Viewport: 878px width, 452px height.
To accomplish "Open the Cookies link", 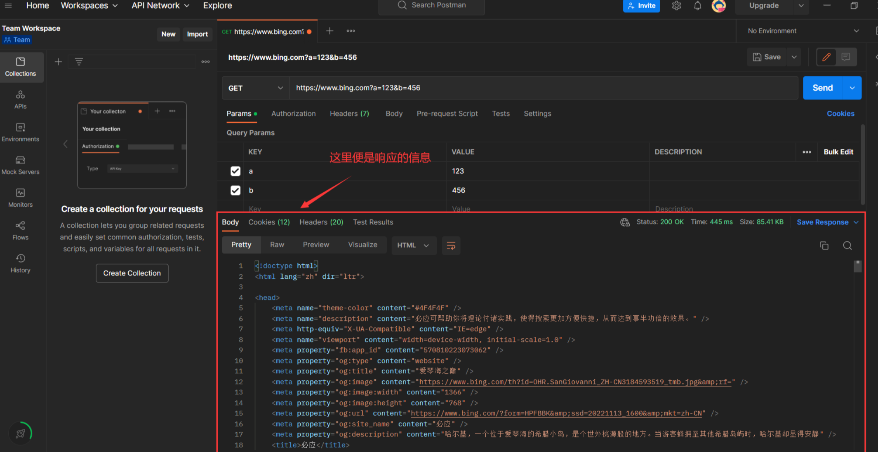I will (840, 114).
